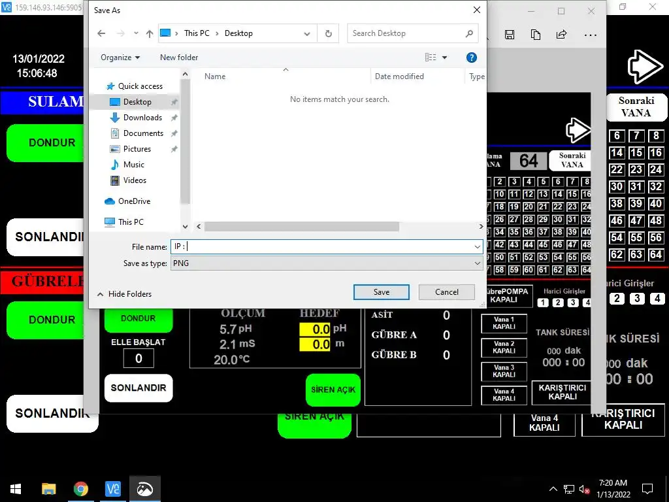Click large white arrow at top right
The image size is (669, 502).
tap(645, 67)
